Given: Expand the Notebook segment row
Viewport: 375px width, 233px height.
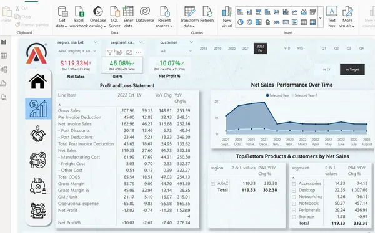Looking at the screenshot, I should (294, 204).
